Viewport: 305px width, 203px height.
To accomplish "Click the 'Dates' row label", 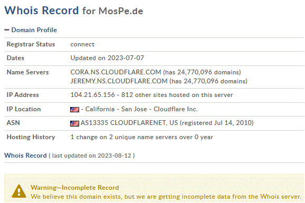I will point(15,58).
